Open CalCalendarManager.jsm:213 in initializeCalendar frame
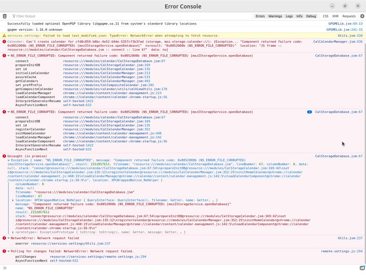 tap(106, 73)
